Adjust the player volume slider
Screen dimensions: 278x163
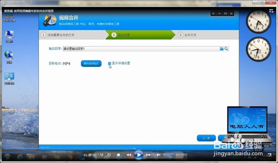pos(169,155)
